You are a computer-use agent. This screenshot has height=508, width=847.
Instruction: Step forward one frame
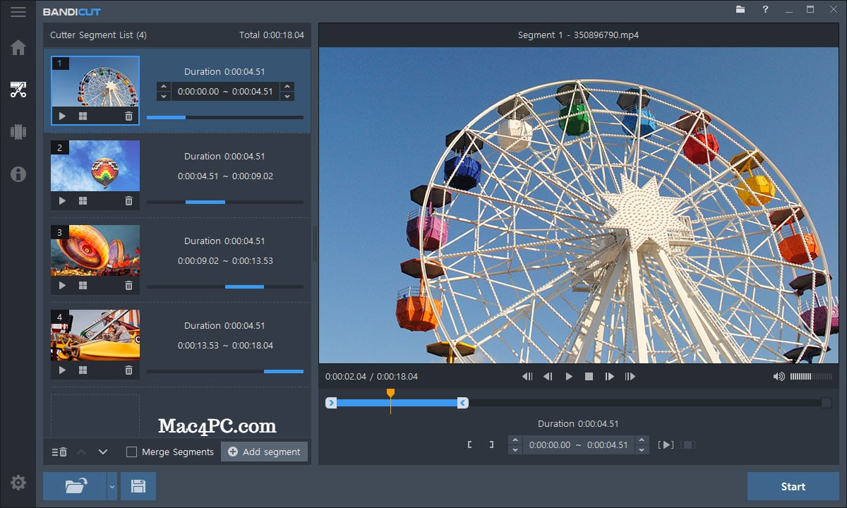click(609, 377)
